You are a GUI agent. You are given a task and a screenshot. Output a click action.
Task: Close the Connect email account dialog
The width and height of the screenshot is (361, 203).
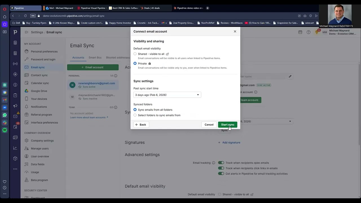(235, 31)
